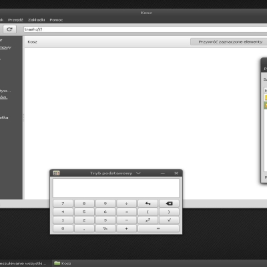Image resolution: width=267 pixels, height=267 pixels.
Task: Click the divide button beside 9
Action: [126, 204]
